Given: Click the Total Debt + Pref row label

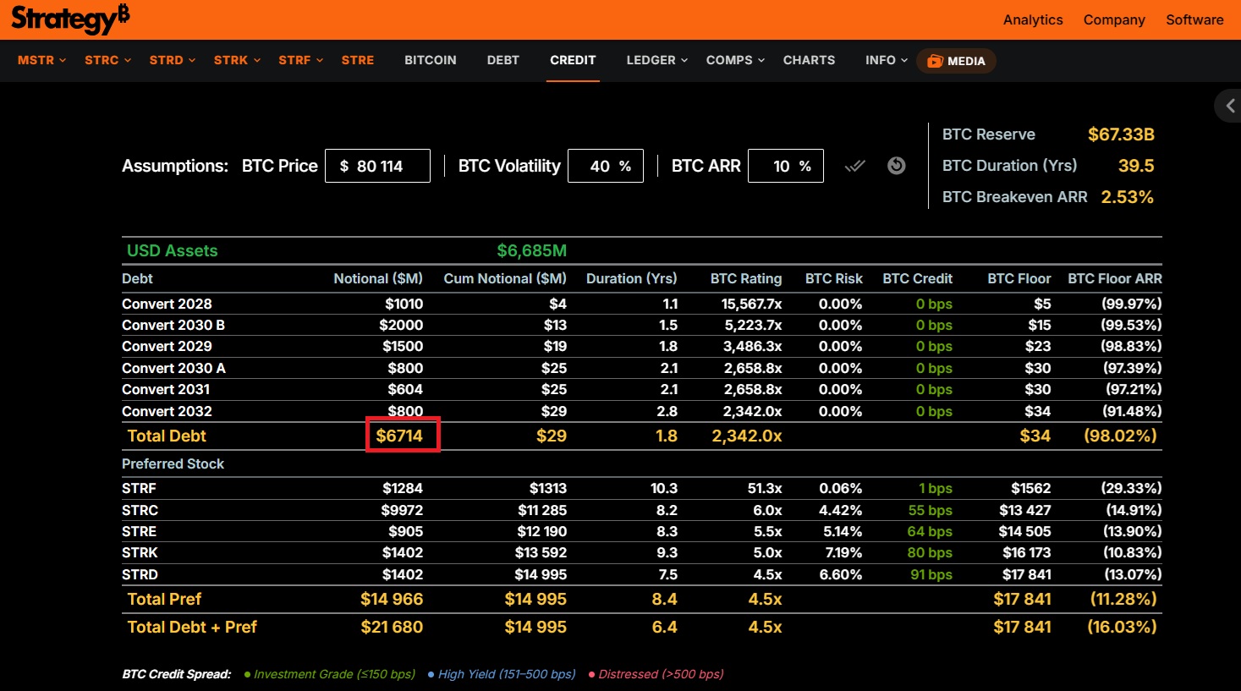Looking at the screenshot, I should (x=192, y=627).
